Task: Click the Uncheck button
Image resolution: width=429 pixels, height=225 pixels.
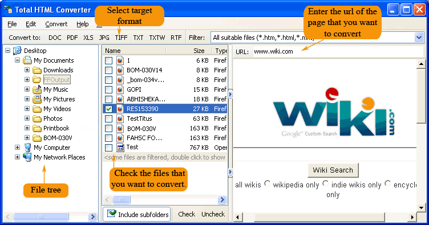Action: pyautogui.click(x=213, y=214)
